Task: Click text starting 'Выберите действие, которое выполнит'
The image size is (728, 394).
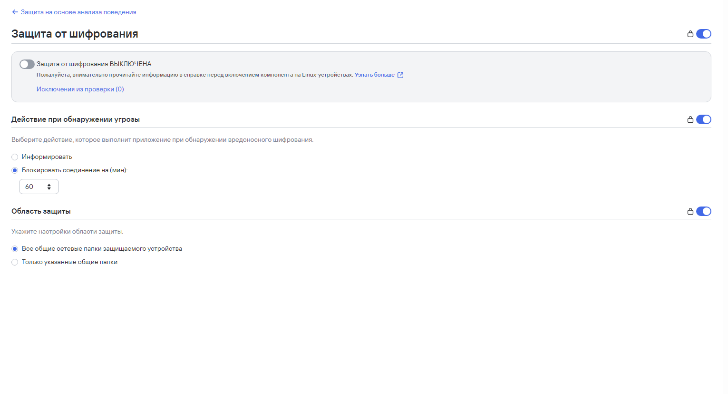Action: 162,140
